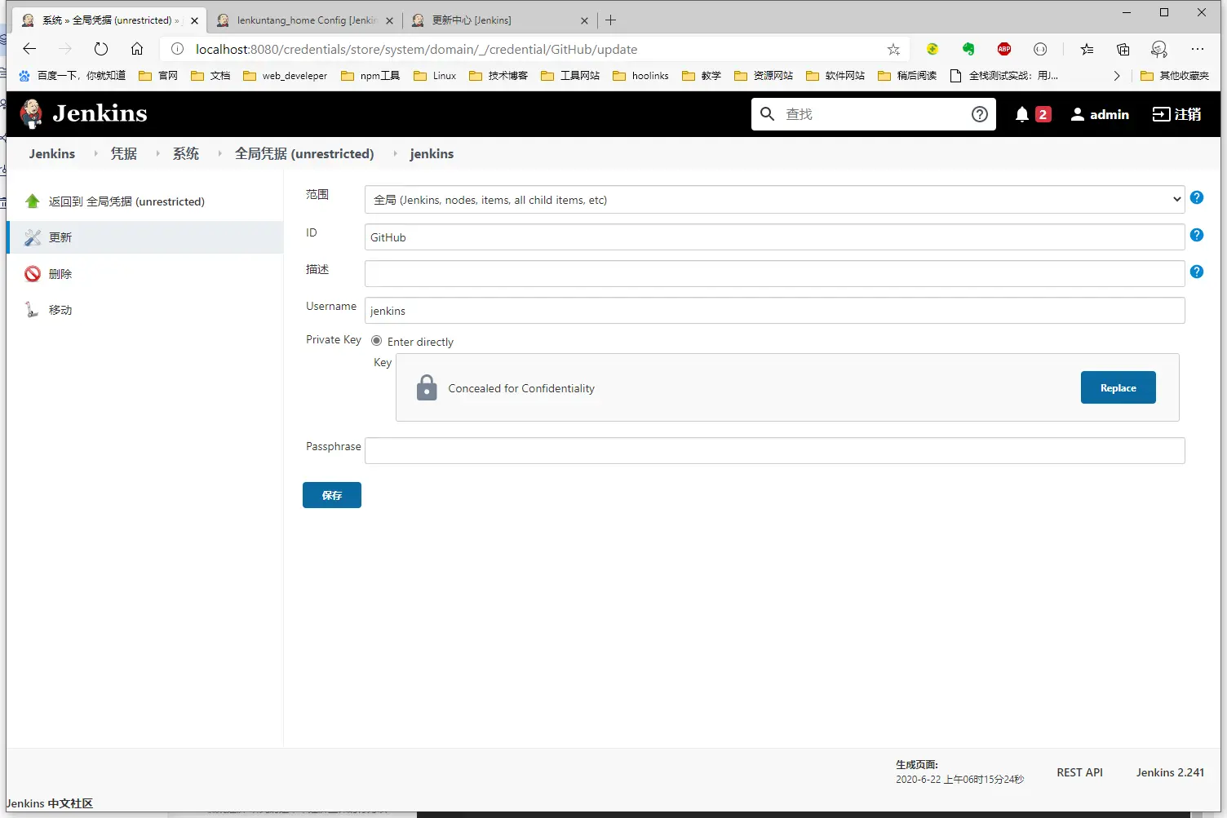
Task: Click the search help question mark icon
Action: 980,114
